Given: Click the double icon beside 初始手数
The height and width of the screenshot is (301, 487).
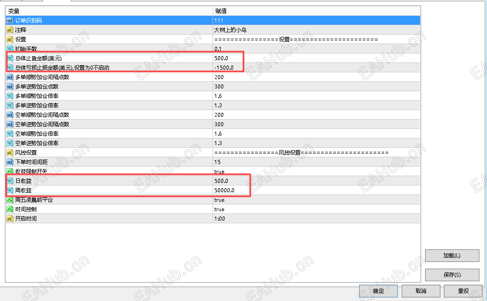Looking at the screenshot, I should [x=9, y=49].
